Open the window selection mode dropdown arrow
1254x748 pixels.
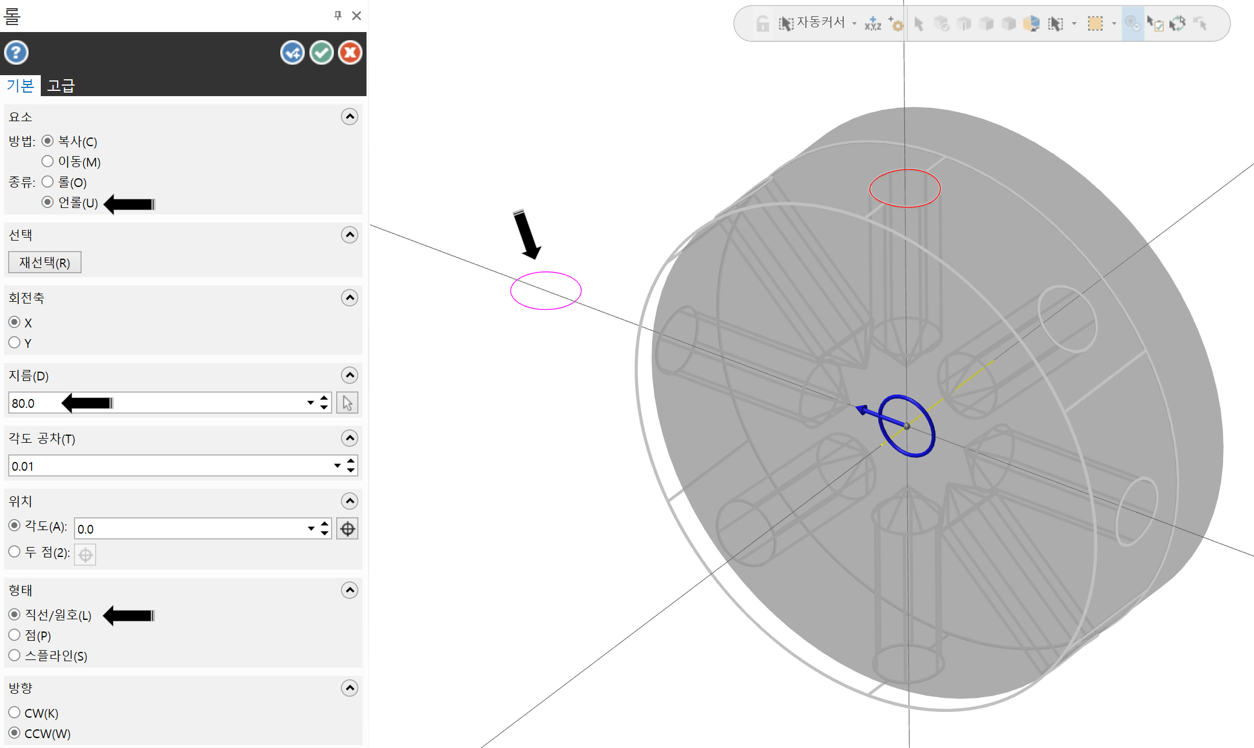[x=1114, y=24]
